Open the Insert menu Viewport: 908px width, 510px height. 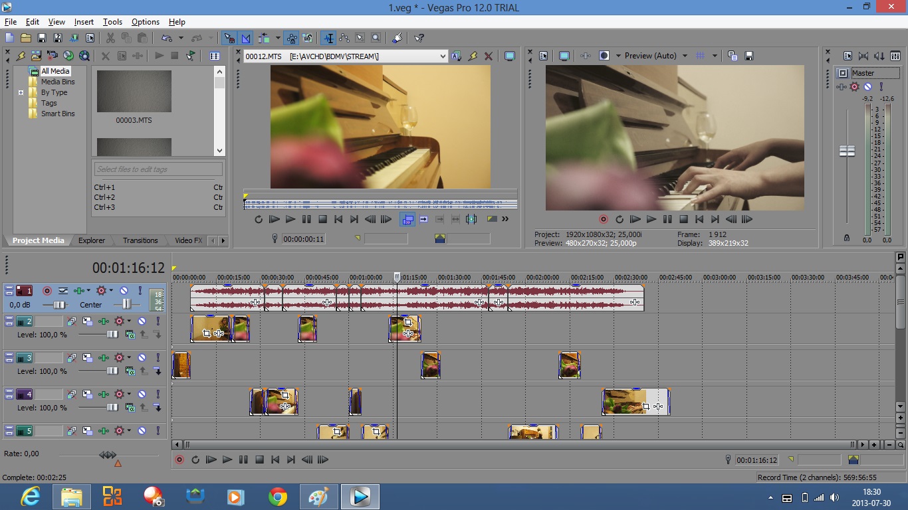pyautogui.click(x=84, y=22)
